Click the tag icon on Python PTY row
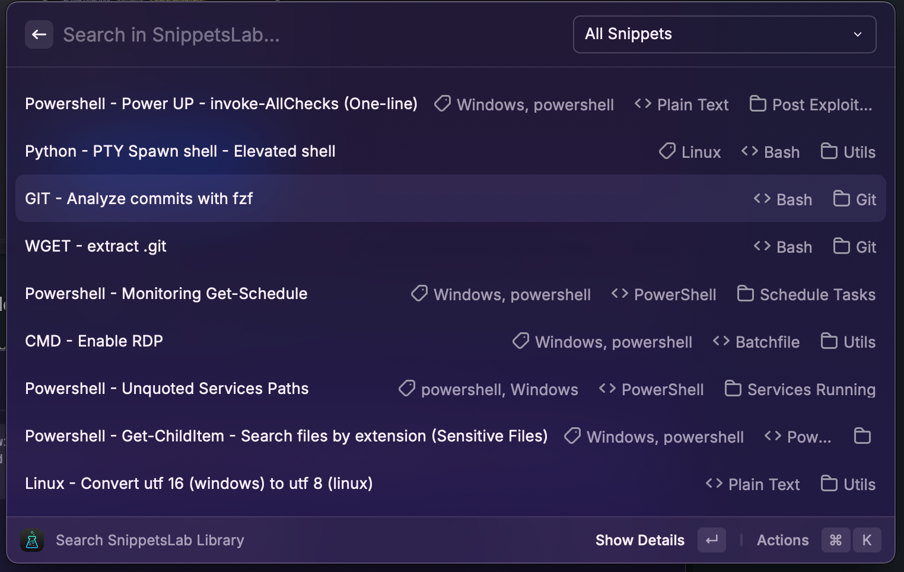This screenshot has width=904, height=572. pos(667,151)
